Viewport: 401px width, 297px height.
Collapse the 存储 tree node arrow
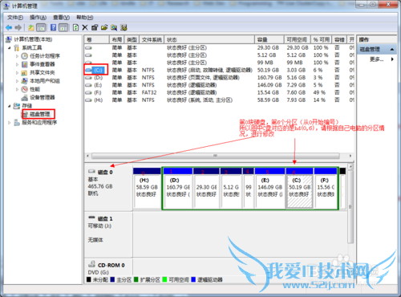pos(10,106)
